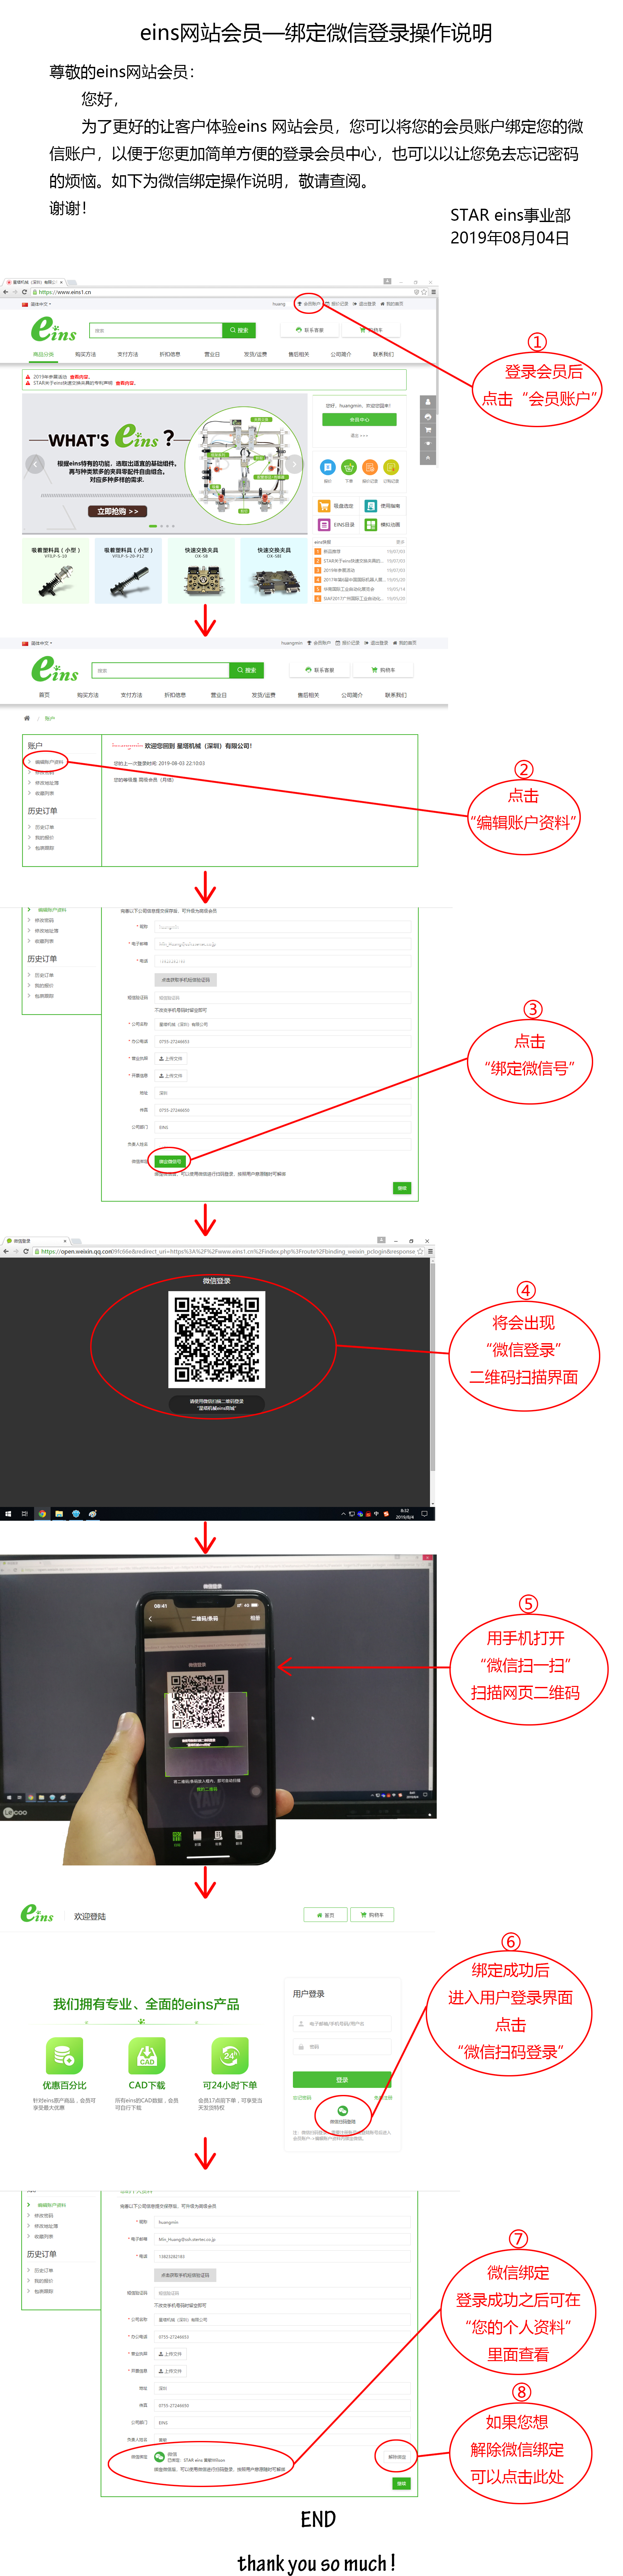
Task: Click the banner previous-slide arrow
Action: click(35, 464)
